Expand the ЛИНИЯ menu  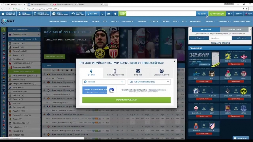point(96,21)
